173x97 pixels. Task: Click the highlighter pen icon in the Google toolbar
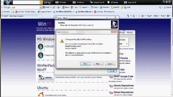click(x=122, y=7)
